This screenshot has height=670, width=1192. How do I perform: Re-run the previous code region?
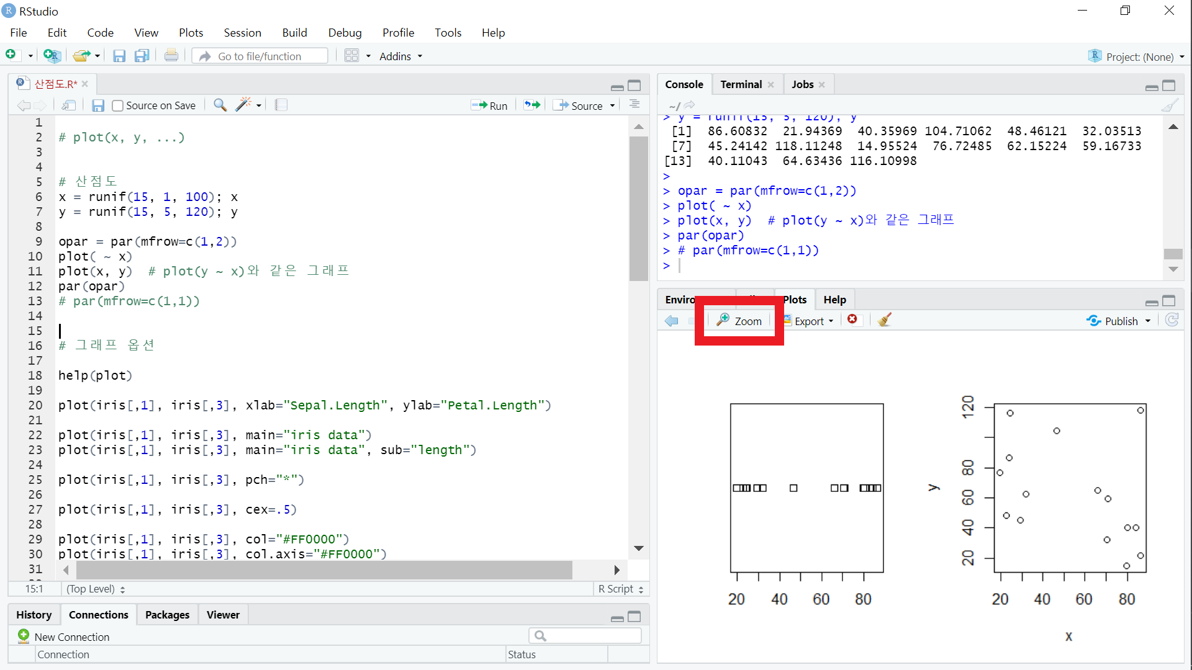(532, 105)
